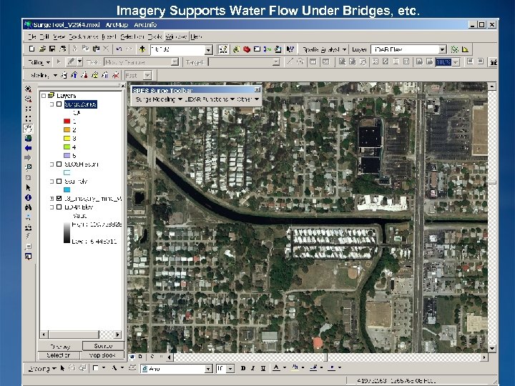Toggle Italic text formatting
This screenshot has width=515, height=386.
pos(253,368)
